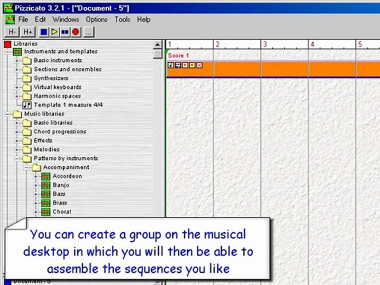Click measure 4 on the timeline ruler

(x=332, y=44)
